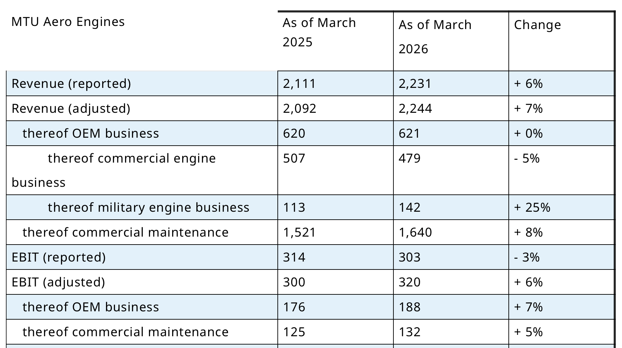This screenshot has width=622, height=348.
Task: Click the 'EBIT (reported)' row label
Action: [59, 257]
